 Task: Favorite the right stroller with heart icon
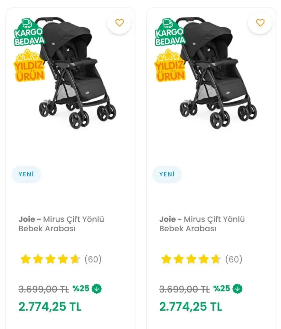[260, 23]
